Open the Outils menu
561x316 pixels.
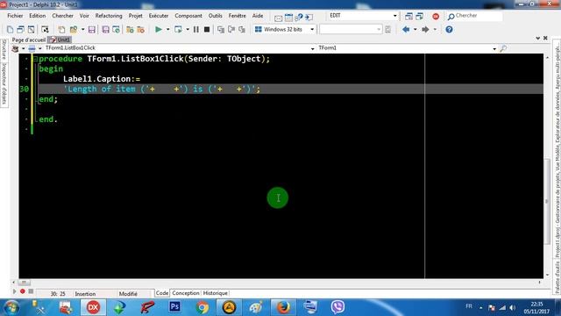[215, 16]
